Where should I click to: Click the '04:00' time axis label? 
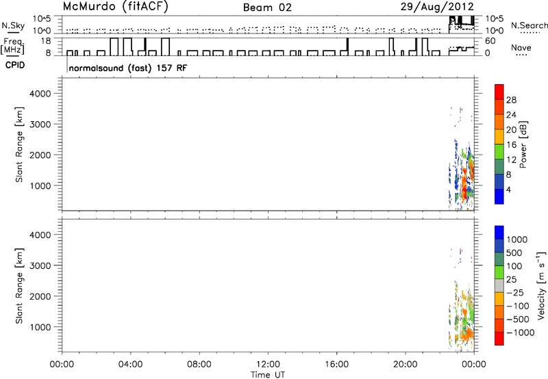(x=130, y=365)
